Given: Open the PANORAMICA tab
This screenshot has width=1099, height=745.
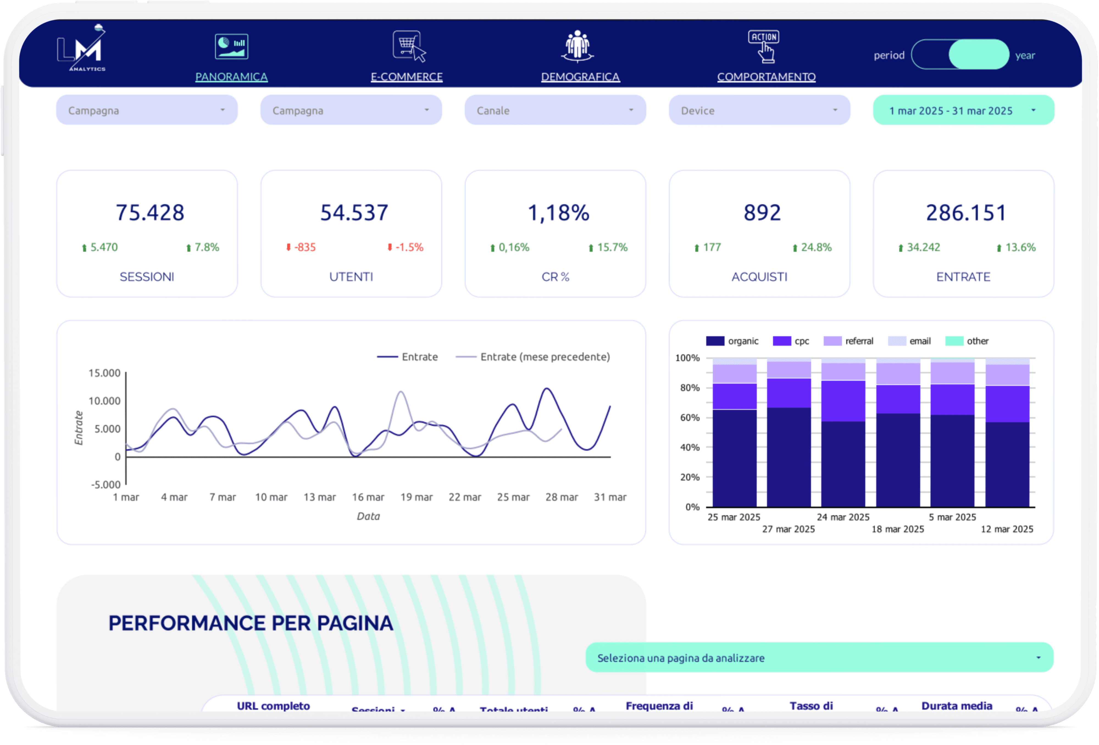Looking at the screenshot, I should tap(231, 77).
